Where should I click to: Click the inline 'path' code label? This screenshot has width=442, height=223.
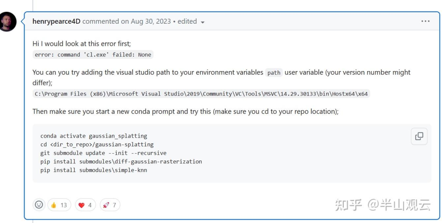tap(274, 73)
